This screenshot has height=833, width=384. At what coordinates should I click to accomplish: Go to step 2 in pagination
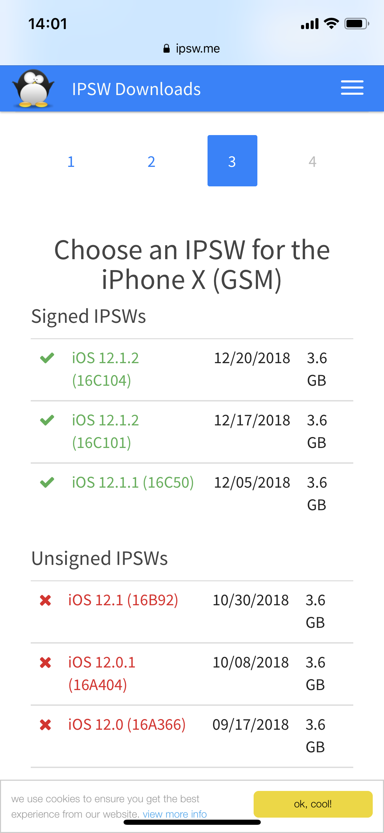pyautogui.click(x=152, y=161)
